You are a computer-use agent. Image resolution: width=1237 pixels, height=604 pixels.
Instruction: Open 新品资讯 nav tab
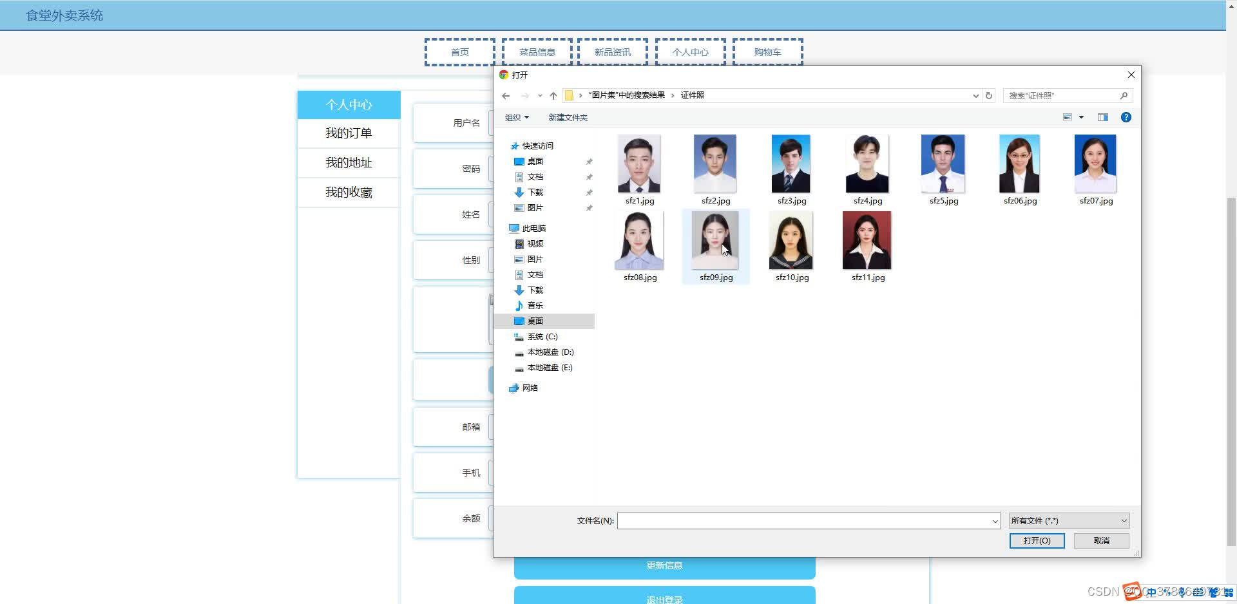(x=613, y=52)
